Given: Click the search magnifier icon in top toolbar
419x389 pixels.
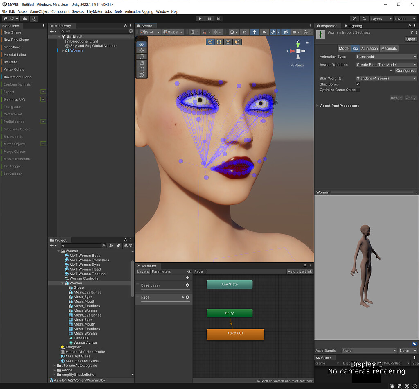Looking at the screenshot, I should (x=365, y=18).
